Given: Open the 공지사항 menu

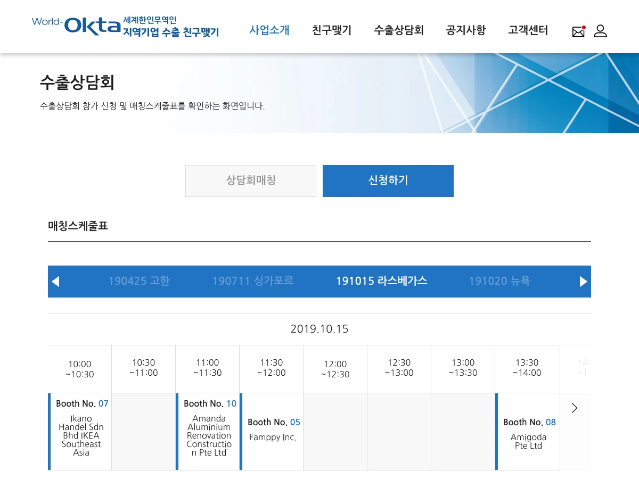Looking at the screenshot, I should click(466, 30).
